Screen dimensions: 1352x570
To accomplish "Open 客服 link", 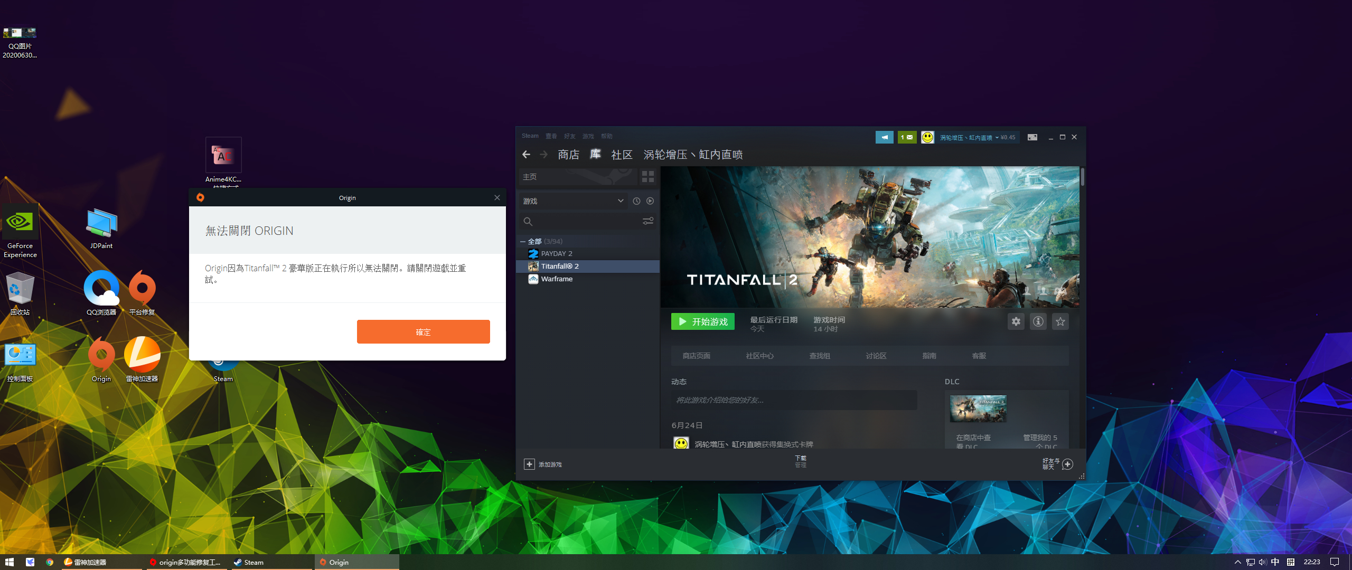I will point(979,356).
